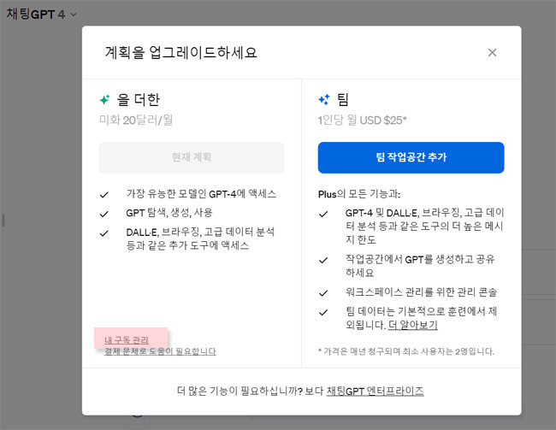Open the 채팅GPT 4 model dropdown

pyautogui.click(x=42, y=15)
